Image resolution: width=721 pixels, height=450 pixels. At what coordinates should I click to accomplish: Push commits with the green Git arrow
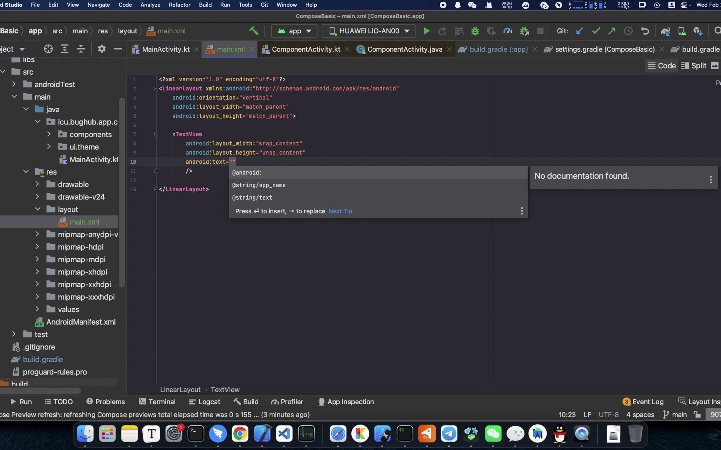pos(612,31)
